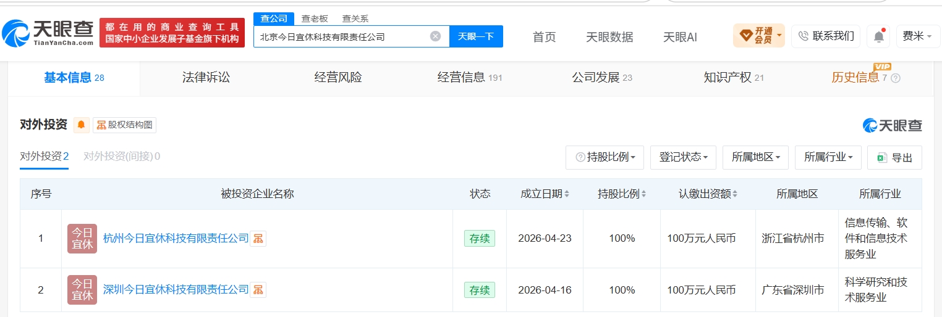This screenshot has height=317, width=942.
Task: Select the 对外投资 2 sub-tab
Action: coord(44,157)
